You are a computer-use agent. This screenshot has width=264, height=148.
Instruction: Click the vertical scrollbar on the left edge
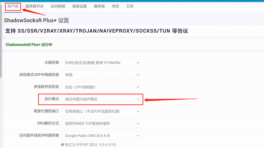(x=1, y=40)
